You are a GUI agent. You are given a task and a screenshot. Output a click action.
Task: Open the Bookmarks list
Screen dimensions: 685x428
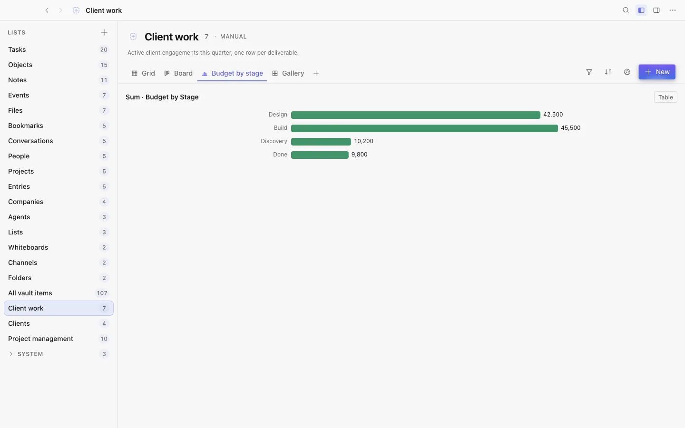(x=59, y=126)
